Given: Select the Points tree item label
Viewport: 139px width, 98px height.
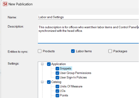Looking at the screenshot, I should [x=64, y=95].
